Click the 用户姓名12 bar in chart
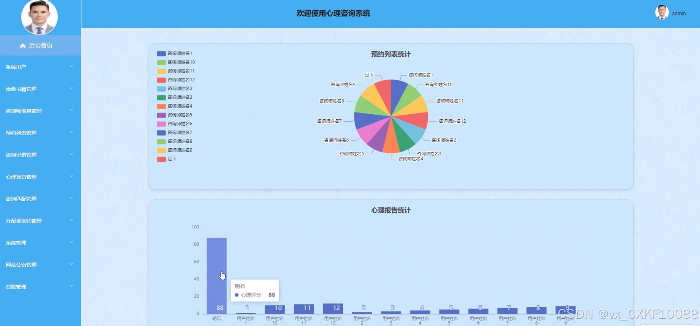 (x=333, y=309)
